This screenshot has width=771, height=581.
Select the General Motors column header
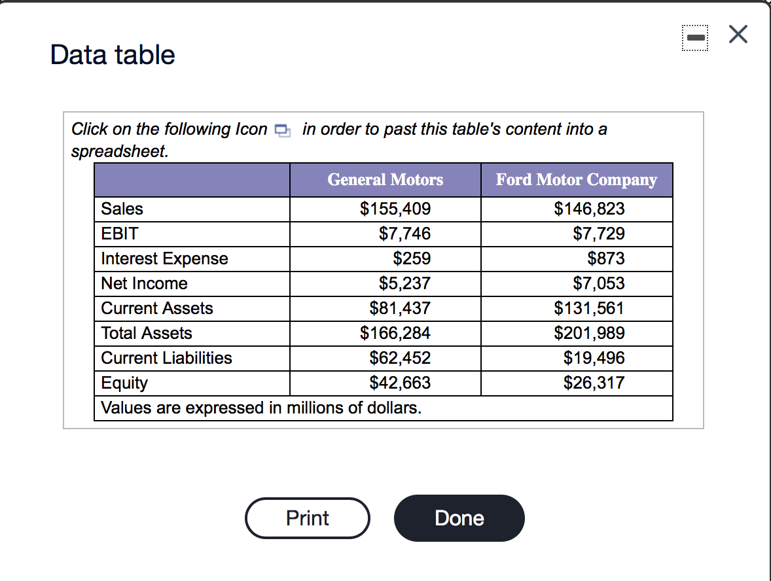pos(385,179)
